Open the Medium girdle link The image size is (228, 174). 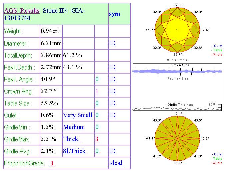pos(74,127)
